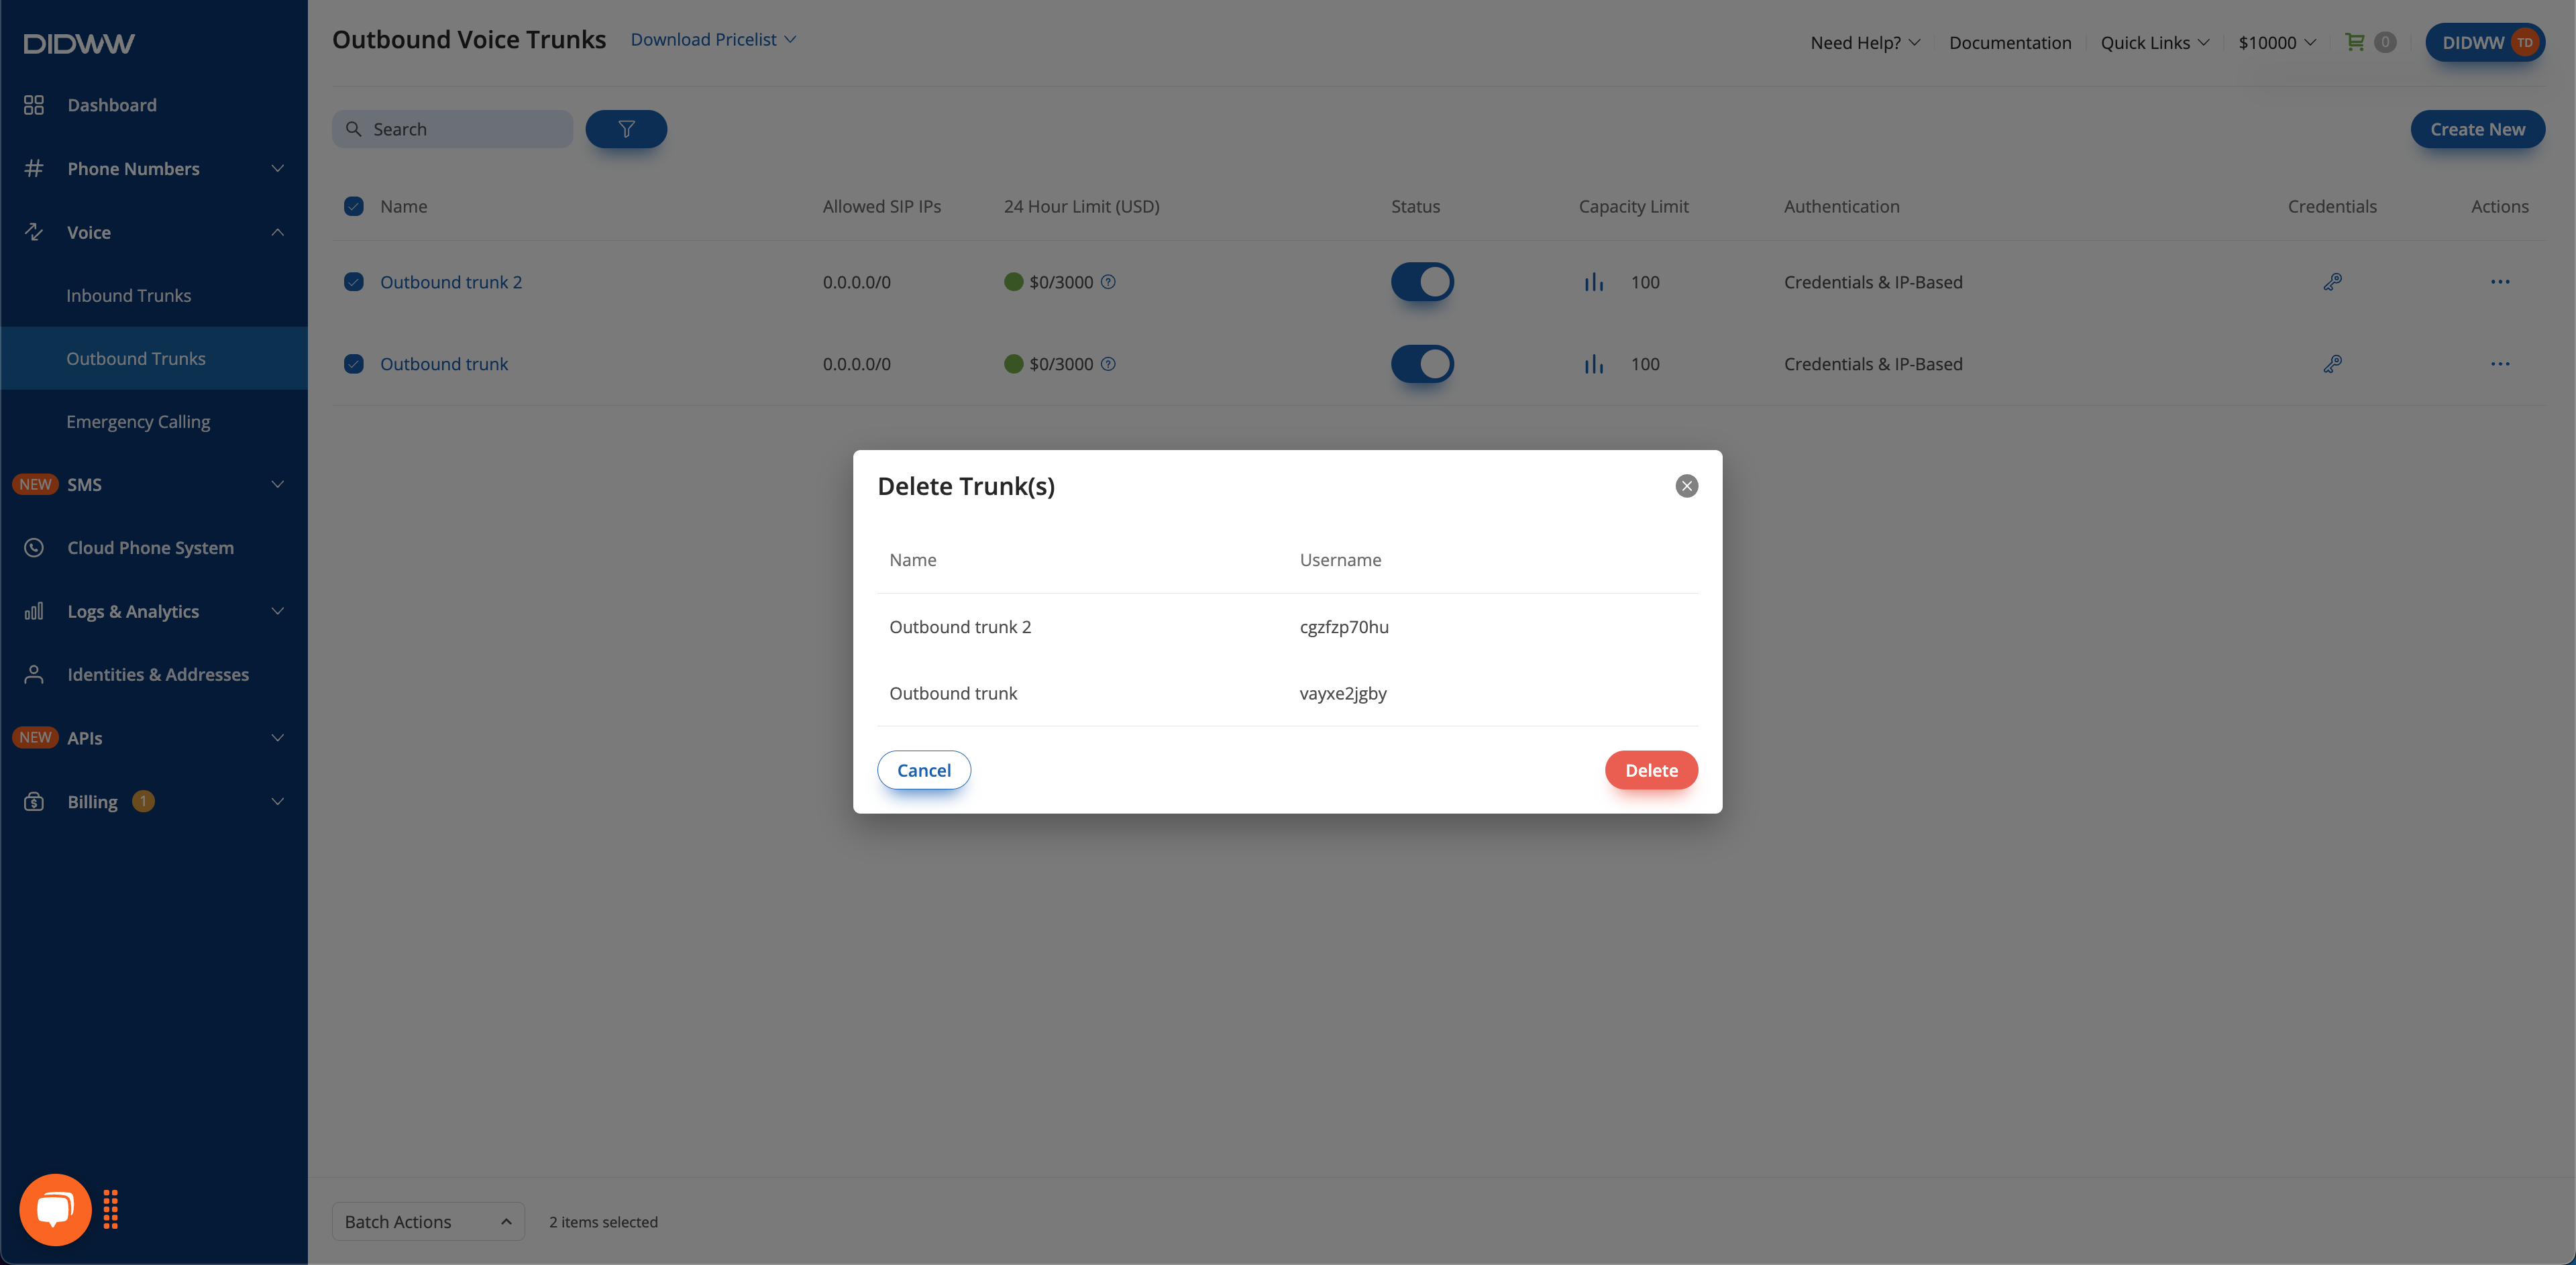Click the Phone Numbers hash icon
2576x1265 pixels.
[x=34, y=168]
